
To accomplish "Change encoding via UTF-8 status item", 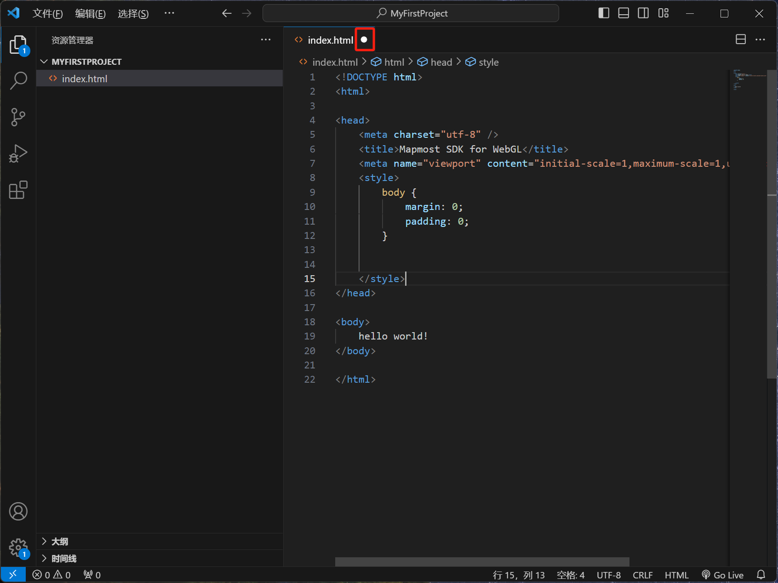I will (x=609, y=575).
